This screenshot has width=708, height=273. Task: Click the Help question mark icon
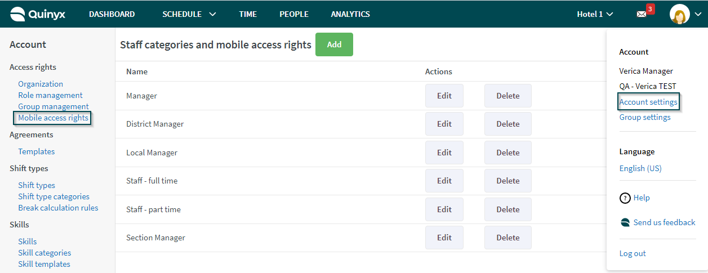coord(625,198)
